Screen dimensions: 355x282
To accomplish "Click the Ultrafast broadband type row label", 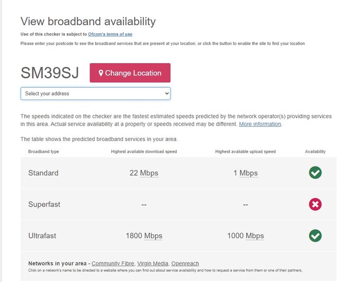I will 42,236.
